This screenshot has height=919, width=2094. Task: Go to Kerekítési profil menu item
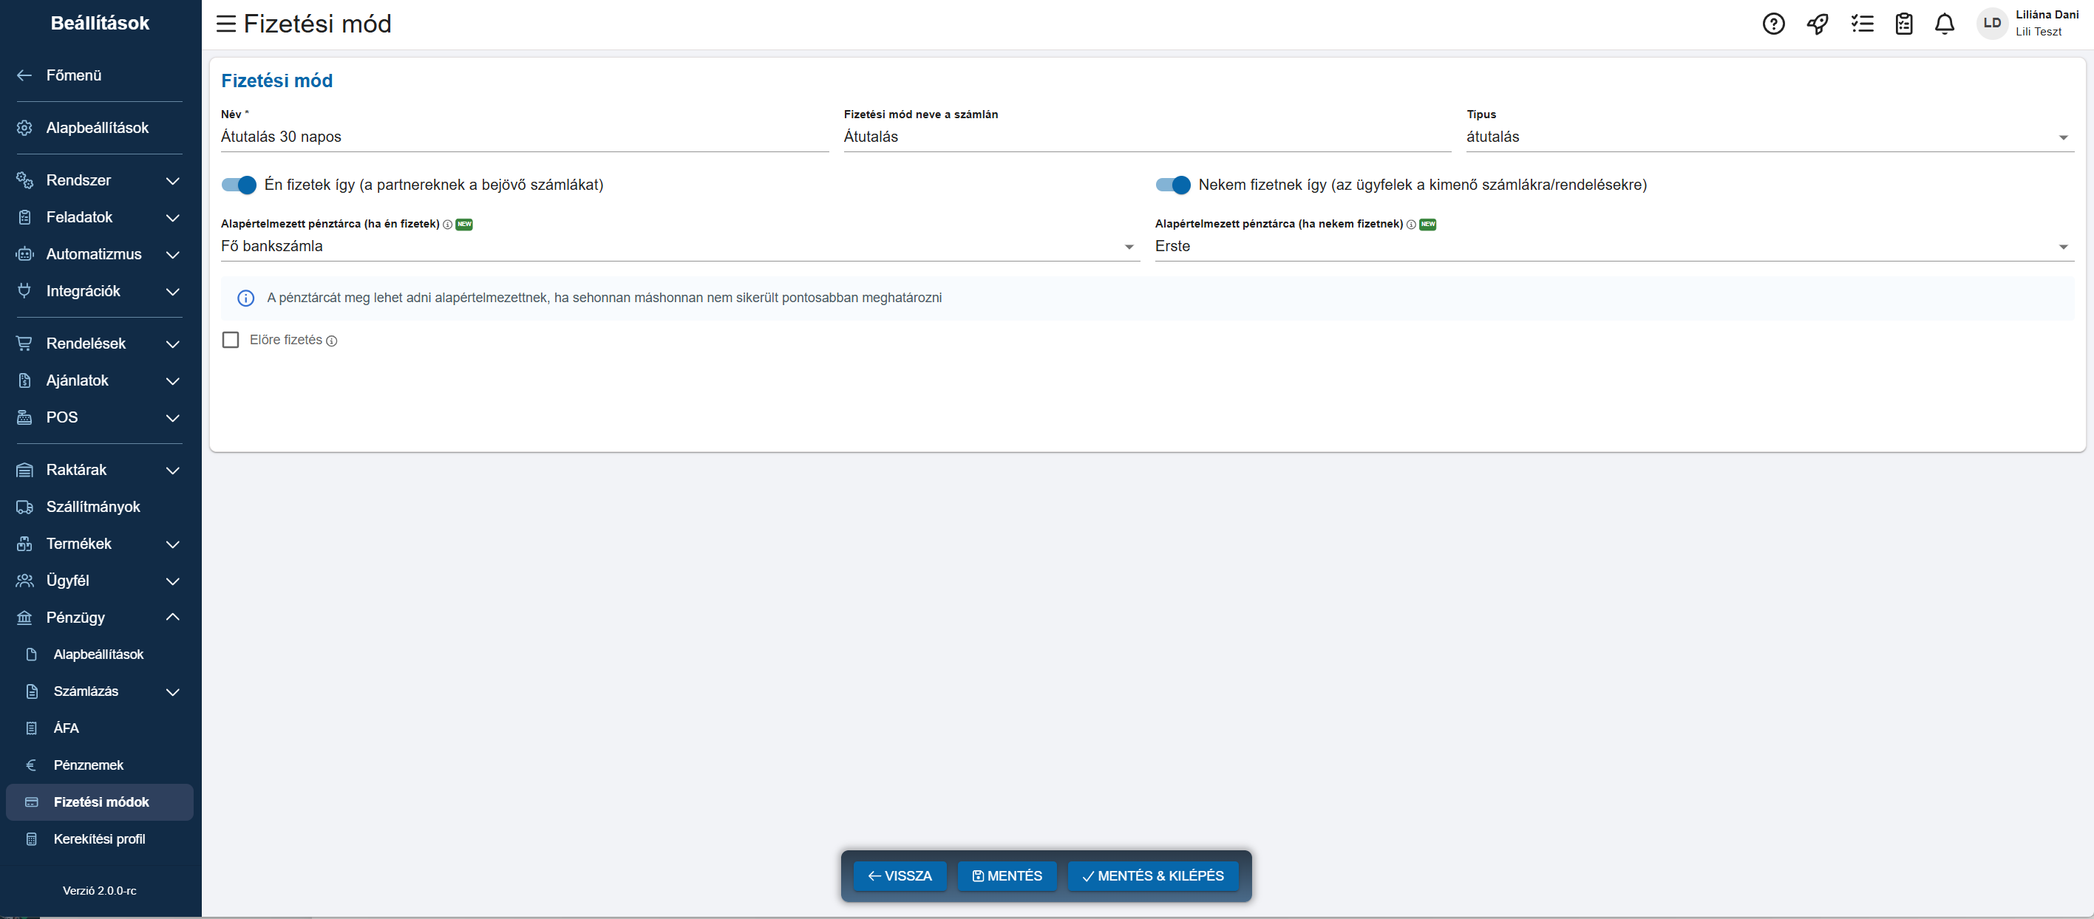(x=99, y=838)
